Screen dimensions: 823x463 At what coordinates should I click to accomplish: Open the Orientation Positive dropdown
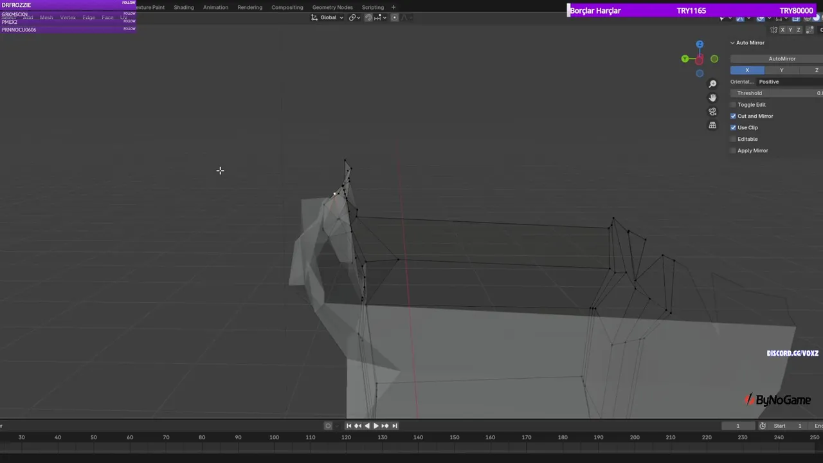pyautogui.click(x=790, y=82)
